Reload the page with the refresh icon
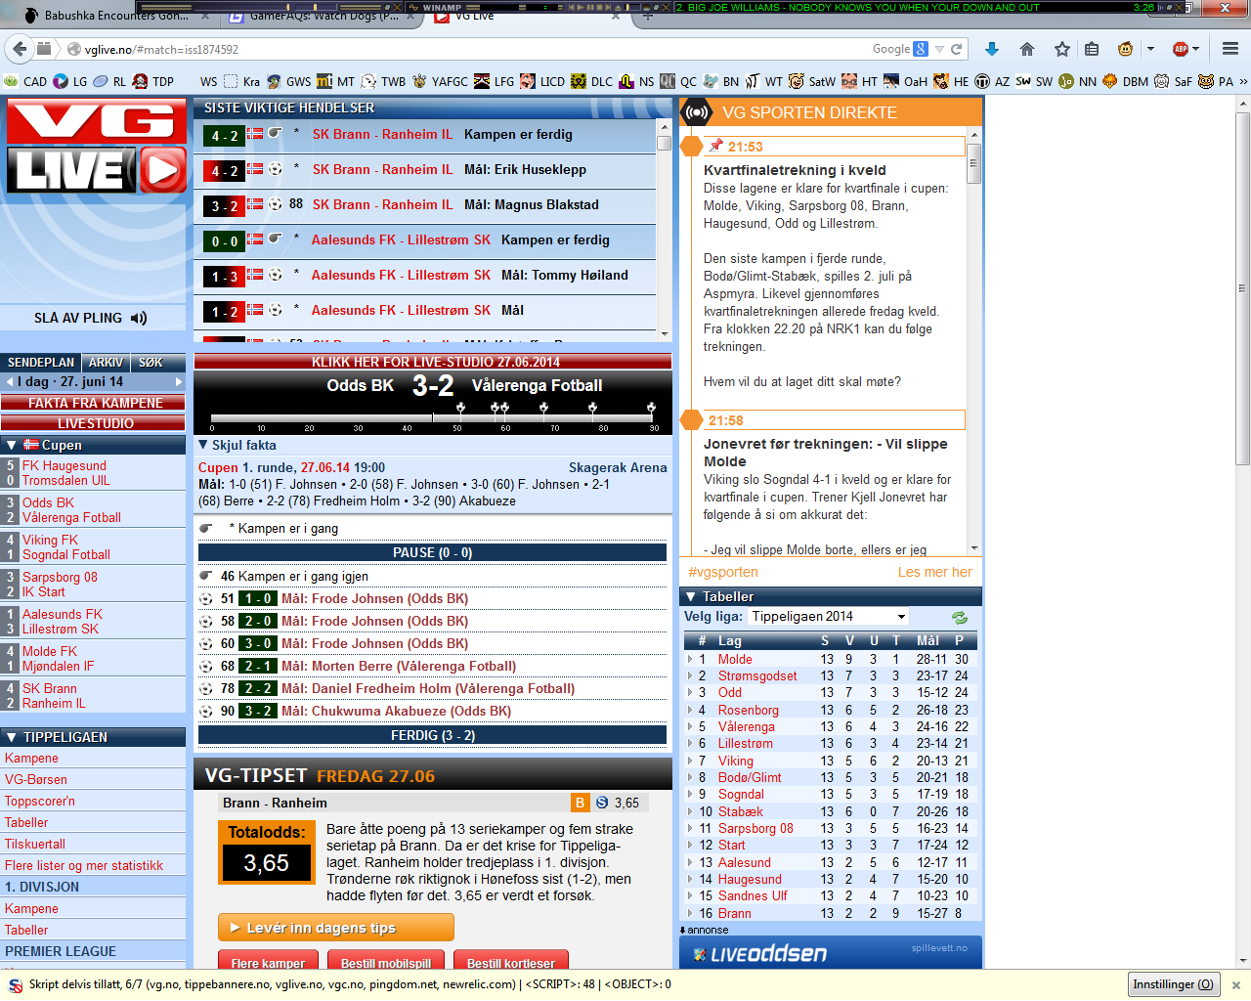 pos(957,49)
